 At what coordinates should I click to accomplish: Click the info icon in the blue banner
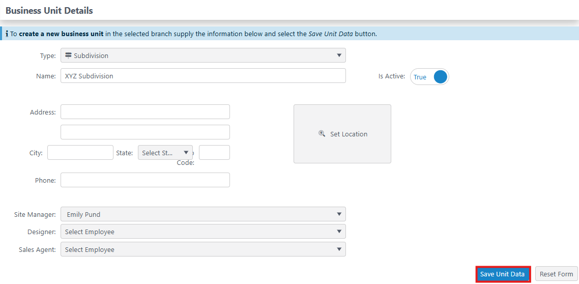[7, 34]
